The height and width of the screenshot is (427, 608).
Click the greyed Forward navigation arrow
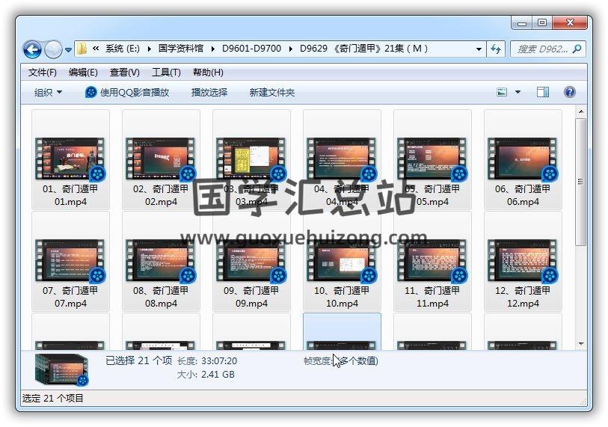click(53, 49)
